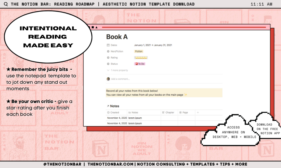
Task: Open the Notes linked database arrow icon
Action: [108, 106]
